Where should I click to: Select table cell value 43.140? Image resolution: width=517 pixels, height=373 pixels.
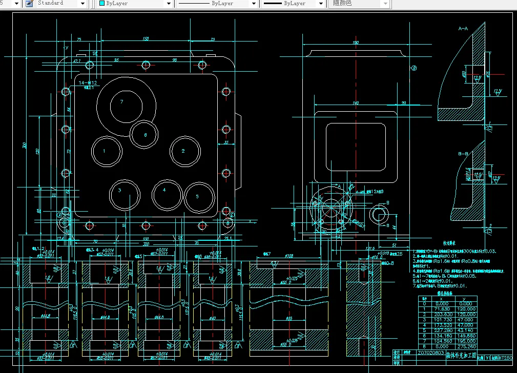(x=465, y=330)
